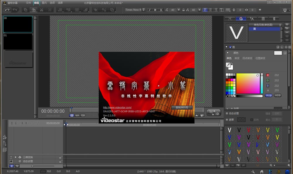Toggle the 面 (face) checkbox
Image resolution: width=293 pixels, height=174 pixels.
tap(230, 47)
